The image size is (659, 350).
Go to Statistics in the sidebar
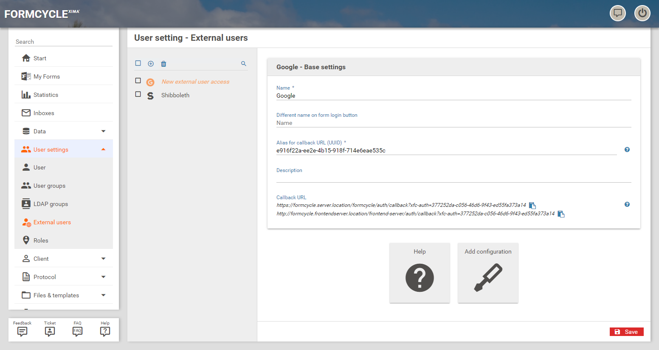coord(46,95)
